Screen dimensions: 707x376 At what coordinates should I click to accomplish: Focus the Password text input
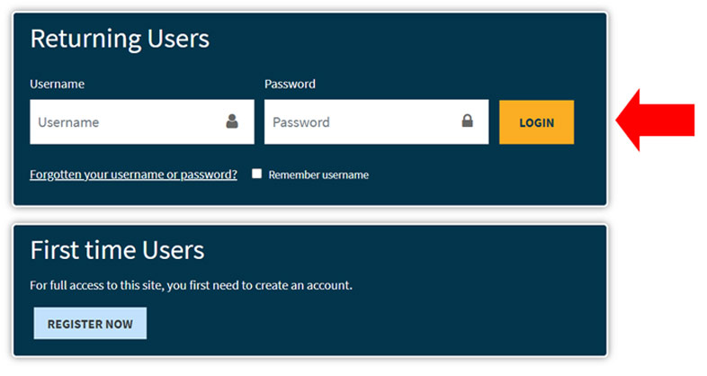[360, 121]
